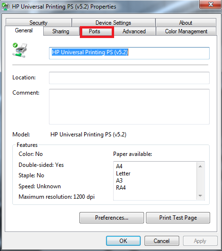This screenshot has width=222, height=251.
Task: Click the Model name text
Action: pyautogui.click(x=88, y=135)
